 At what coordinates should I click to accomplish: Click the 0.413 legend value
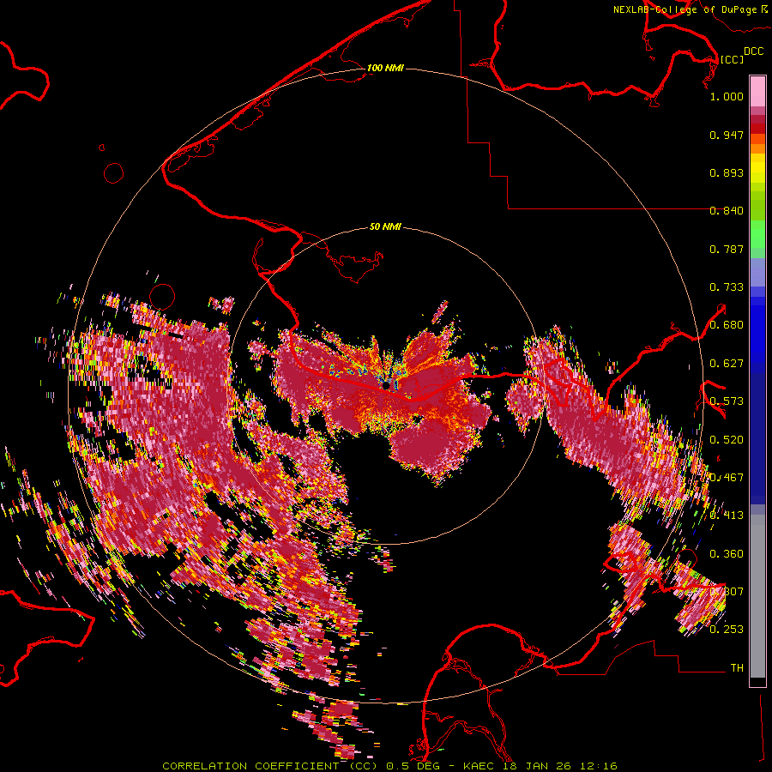tap(727, 516)
